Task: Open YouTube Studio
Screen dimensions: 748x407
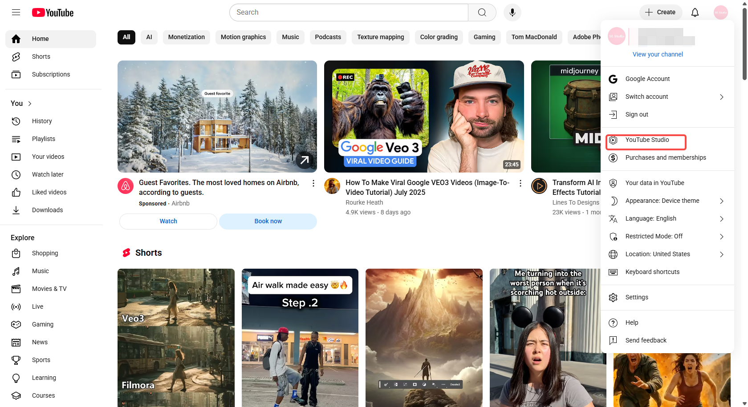Action: 667,140
